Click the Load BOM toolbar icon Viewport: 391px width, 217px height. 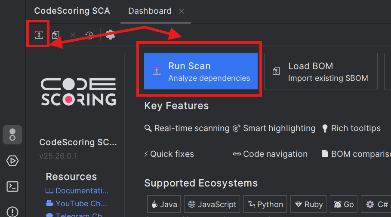[55, 35]
